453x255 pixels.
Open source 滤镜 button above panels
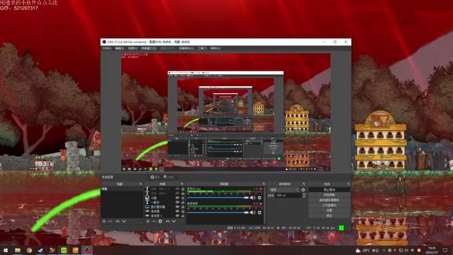(x=169, y=177)
